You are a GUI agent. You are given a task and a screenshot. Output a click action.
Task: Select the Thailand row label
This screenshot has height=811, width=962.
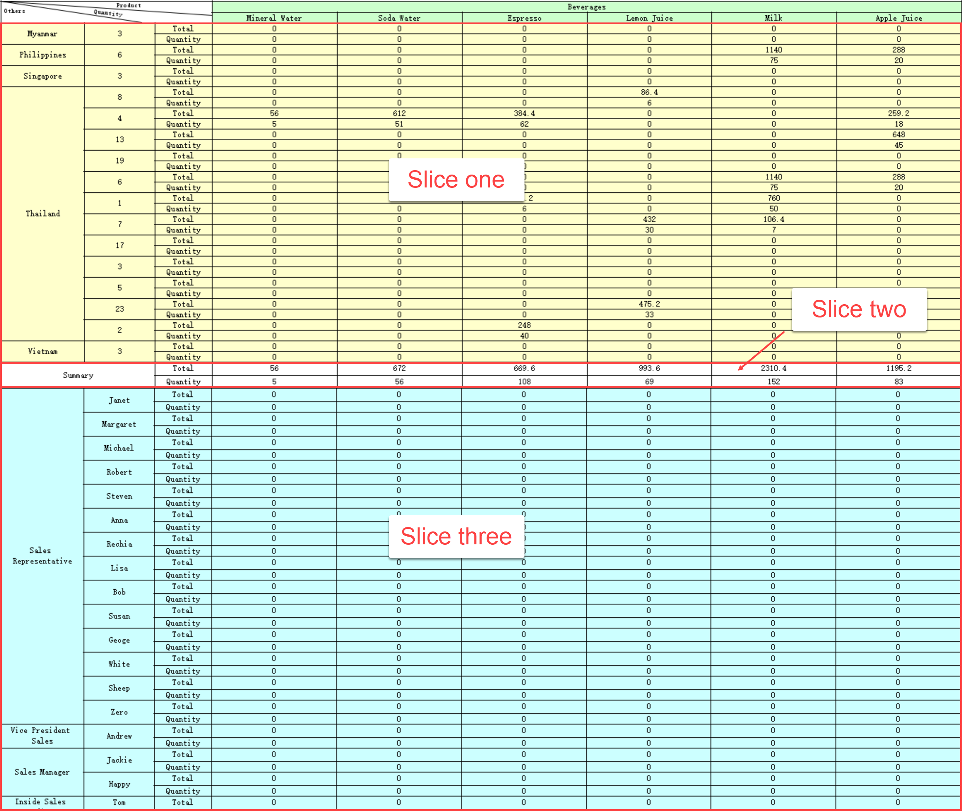point(42,213)
